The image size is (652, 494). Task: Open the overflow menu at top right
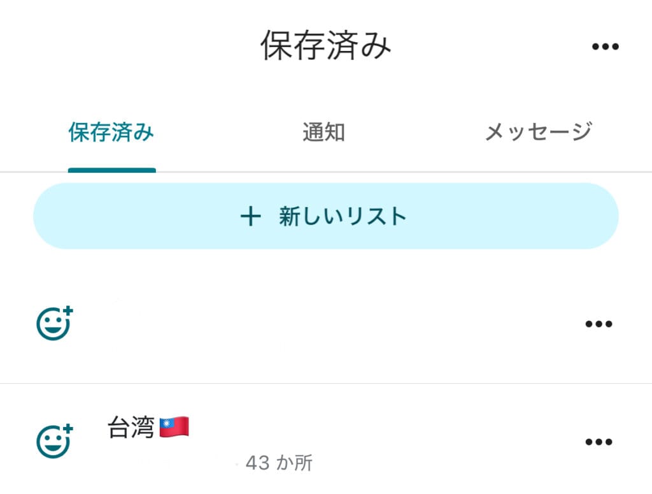click(606, 45)
